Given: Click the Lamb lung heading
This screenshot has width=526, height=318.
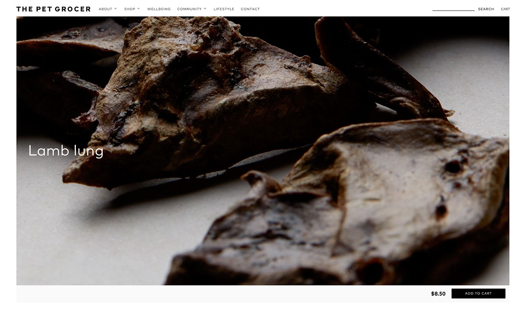Looking at the screenshot, I should pyautogui.click(x=66, y=151).
